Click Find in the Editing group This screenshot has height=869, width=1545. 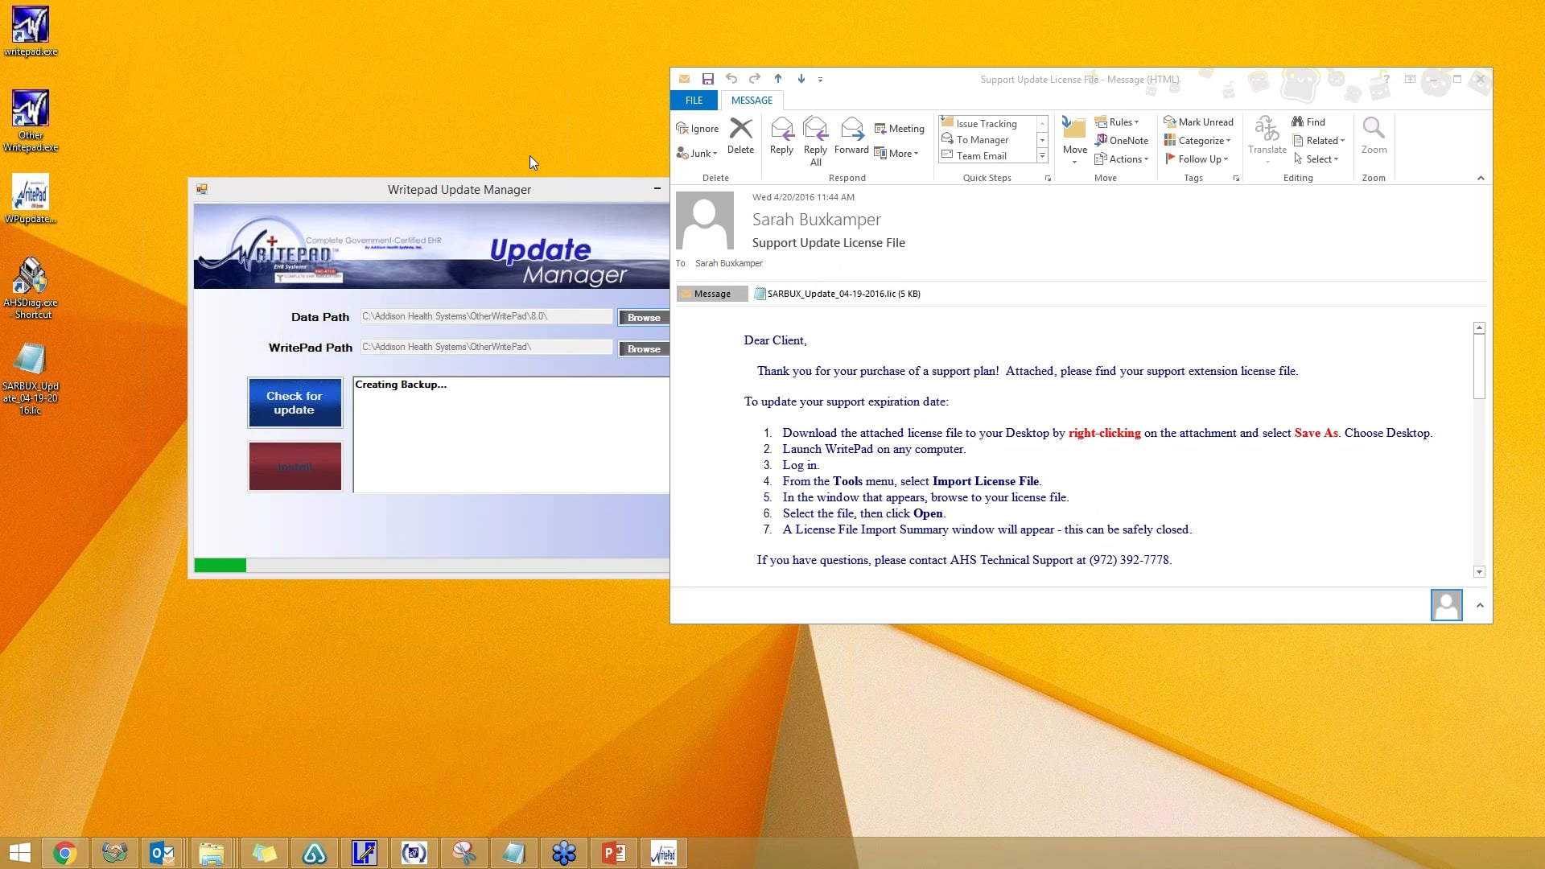pyautogui.click(x=1308, y=122)
